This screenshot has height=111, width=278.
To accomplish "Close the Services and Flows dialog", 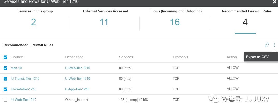I will point(275,2).
